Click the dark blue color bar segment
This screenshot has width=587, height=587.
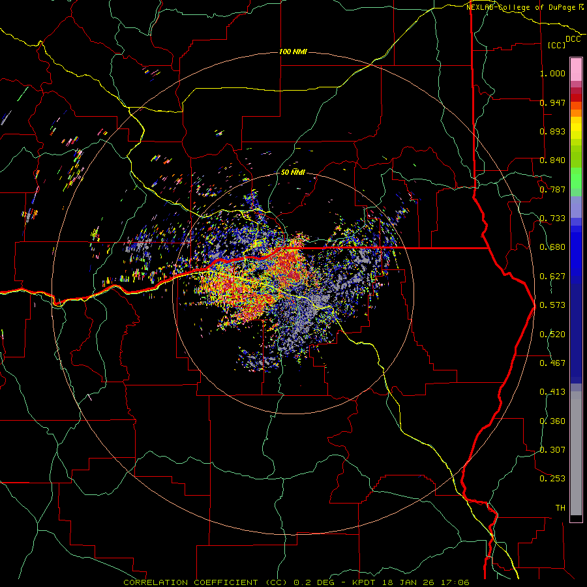576,333
